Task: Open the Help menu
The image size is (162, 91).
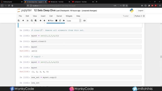Action: pyautogui.click(x=78, y=16)
